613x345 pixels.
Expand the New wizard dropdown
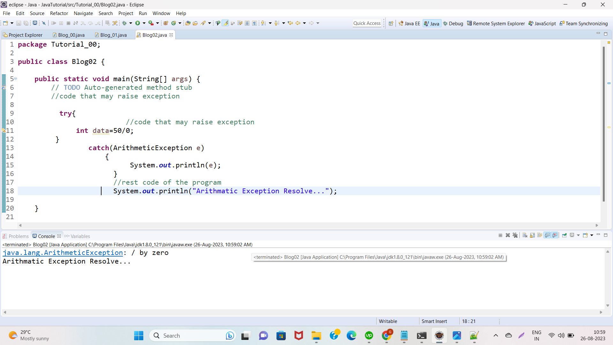click(11, 23)
